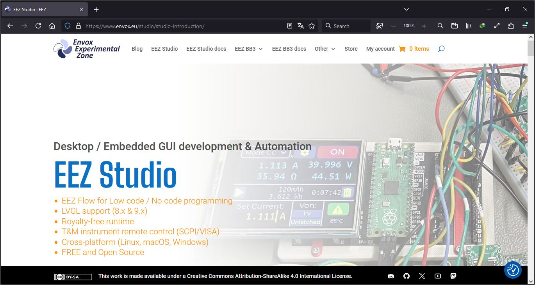Reload the current page
The width and height of the screenshot is (535, 285).
pos(38,26)
